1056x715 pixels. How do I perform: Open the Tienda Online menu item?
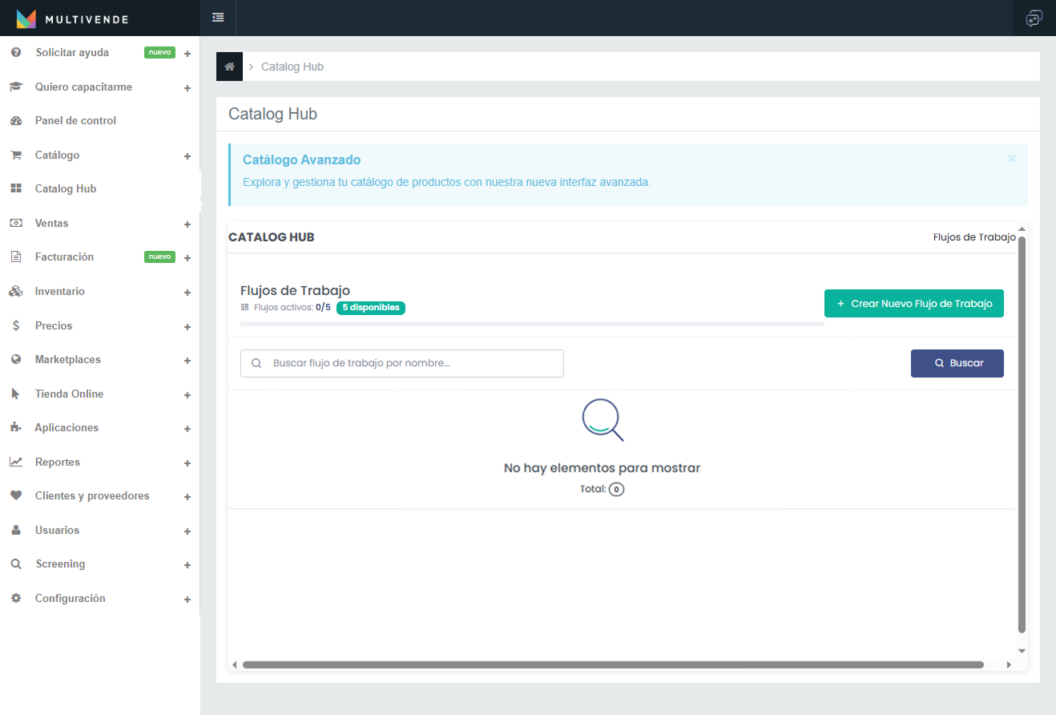click(69, 394)
